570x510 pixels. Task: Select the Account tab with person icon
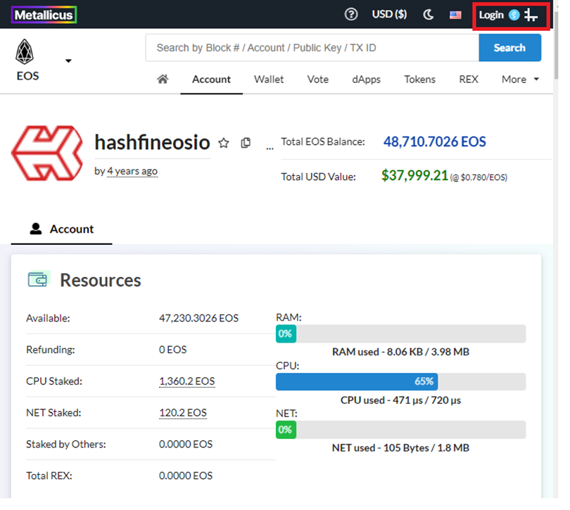coord(61,229)
